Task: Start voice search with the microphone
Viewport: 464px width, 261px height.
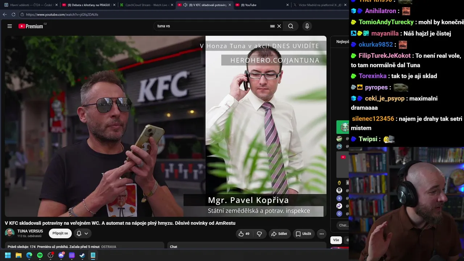Action: [307, 26]
